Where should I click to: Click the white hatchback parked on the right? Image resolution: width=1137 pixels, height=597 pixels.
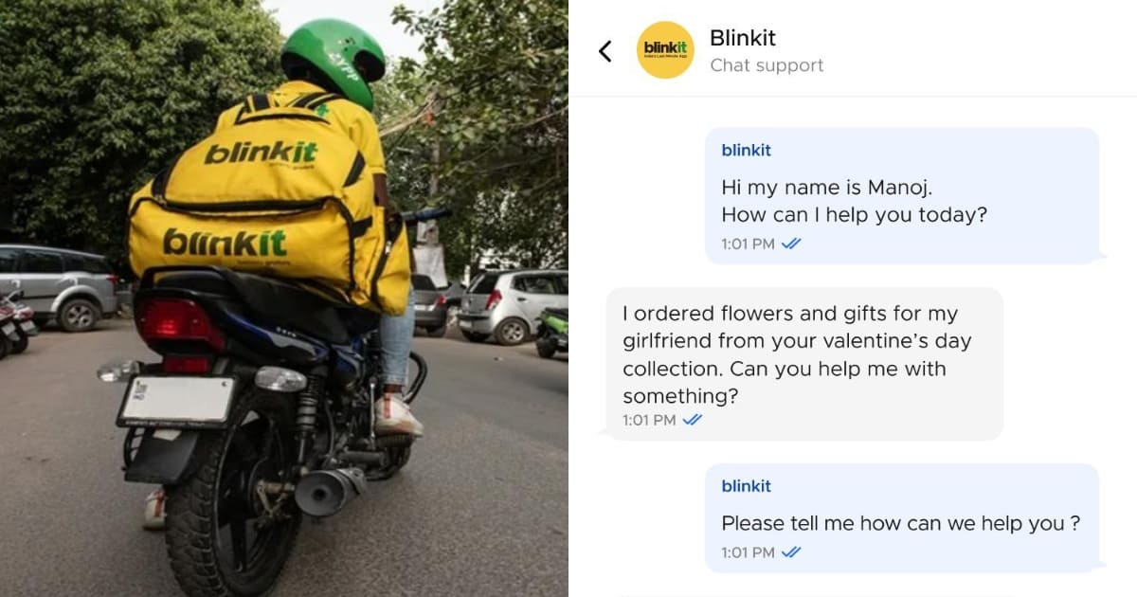tap(512, 304)
